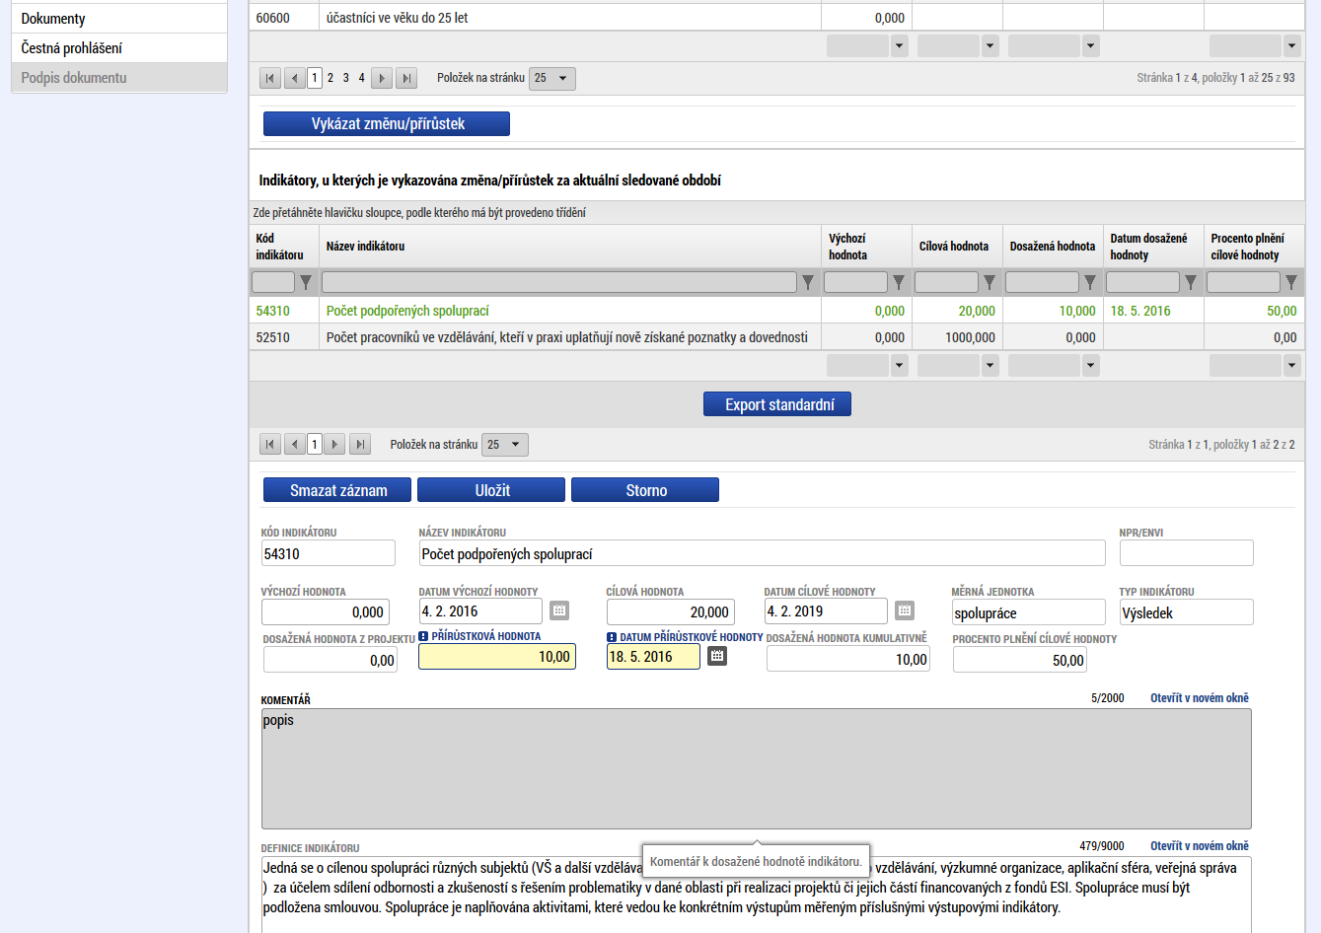Go to first page in lower pager below Export standardní
The width and height of the screenshot is (1321, 933).
(x=270, y=445)
